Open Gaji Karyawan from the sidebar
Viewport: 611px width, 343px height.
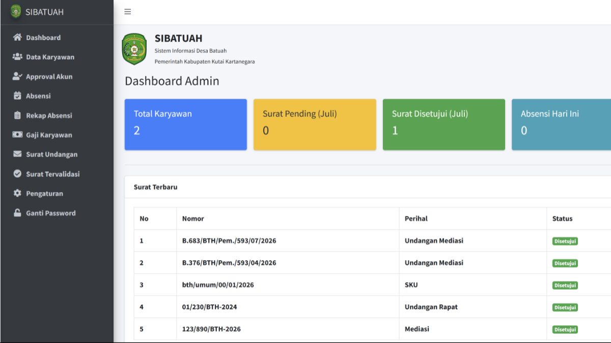pos(57,135)
